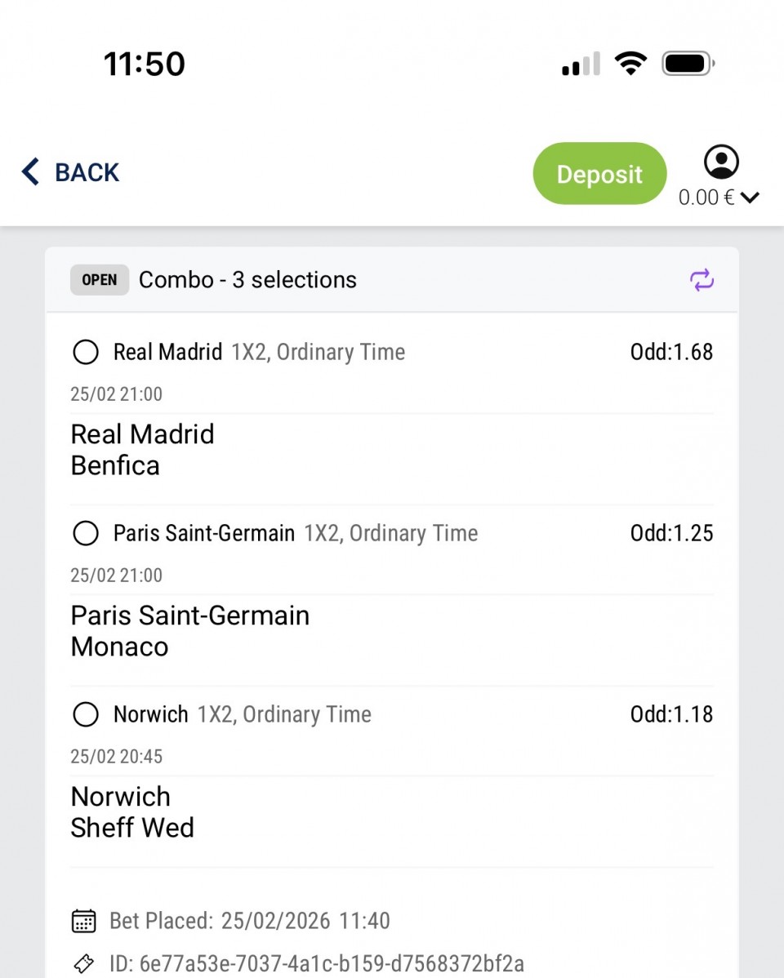
Task: Tap the back chevron arrow icon
Action: pos(30,172)
